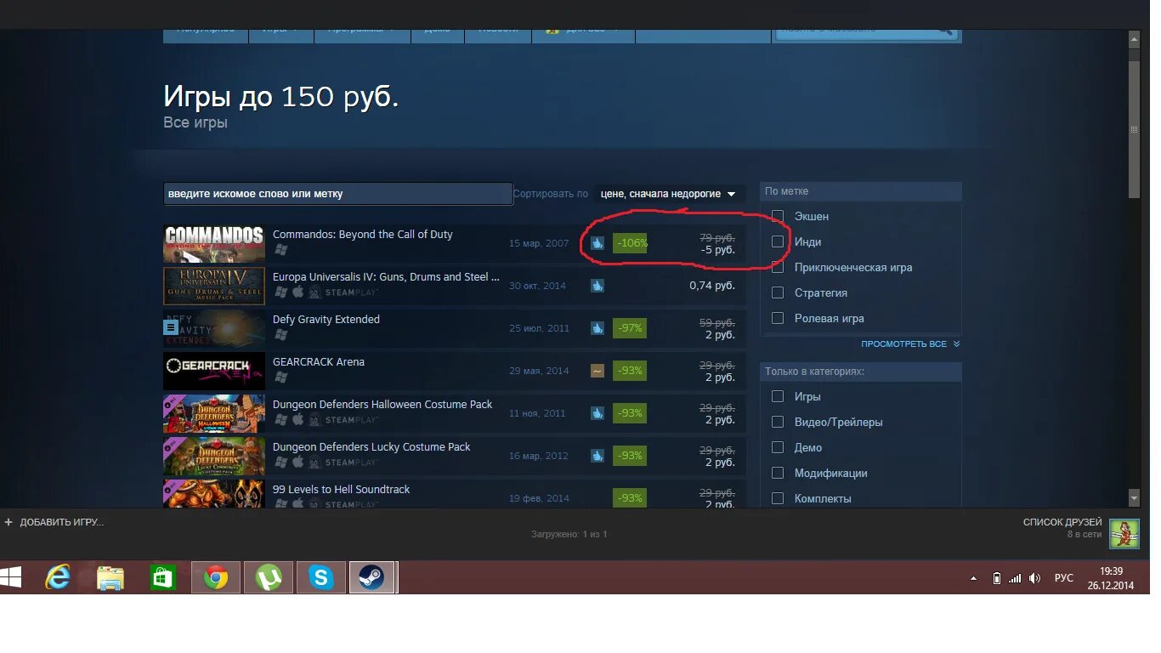Check the Модификации category filter
The height and width of the screenshot is (653, 1161).
tap(778, 473)
